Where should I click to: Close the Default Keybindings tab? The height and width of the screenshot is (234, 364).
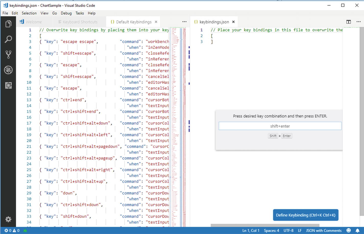pyautogui.click(x=156, y=22)
